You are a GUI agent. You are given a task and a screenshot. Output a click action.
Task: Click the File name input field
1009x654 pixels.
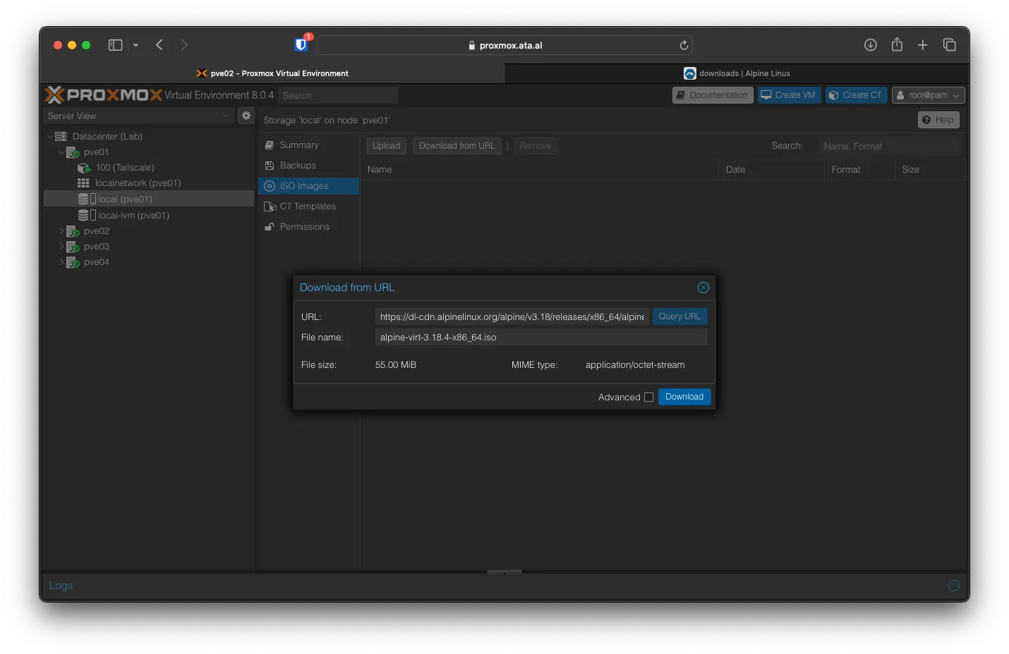point(541,338)
